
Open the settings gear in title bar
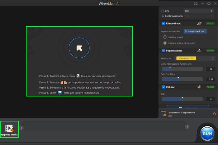click(x=196, y=4)
